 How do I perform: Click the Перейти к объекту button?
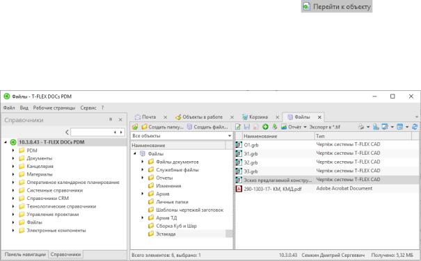337,6
